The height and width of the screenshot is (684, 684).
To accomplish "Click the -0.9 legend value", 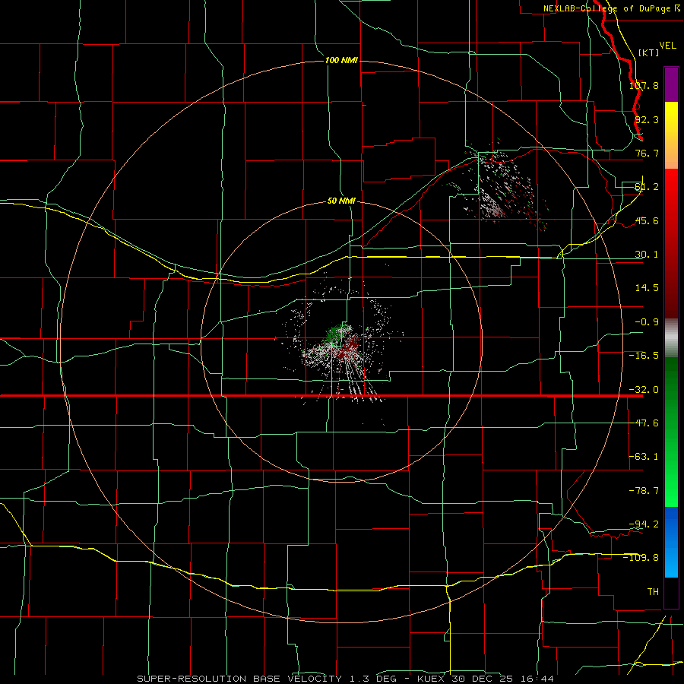I will [647, 322].
